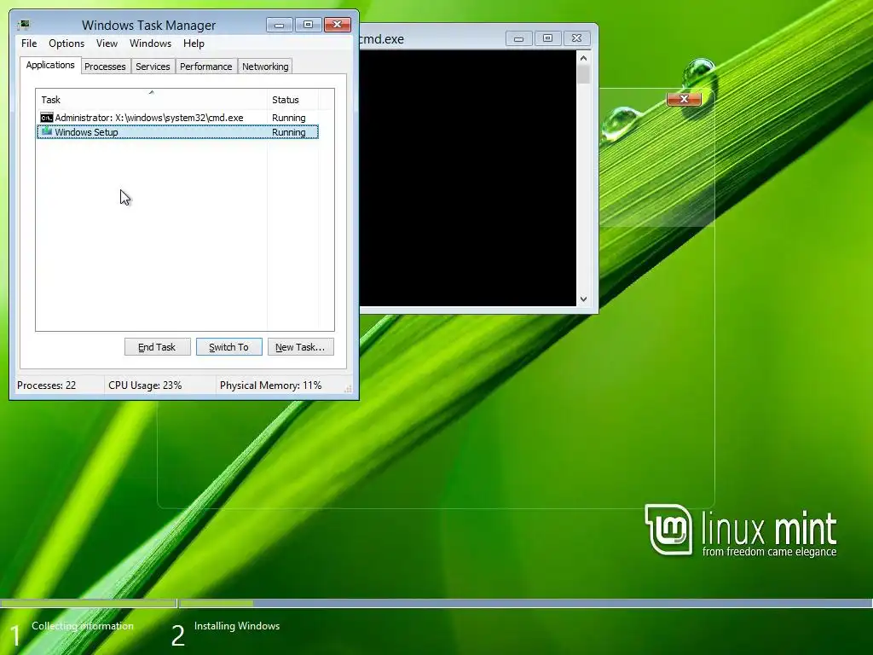The image size is (873, 655).
Task: Click scroll up arrow in cmd.exe window
Action: click(x=583, y=58)
